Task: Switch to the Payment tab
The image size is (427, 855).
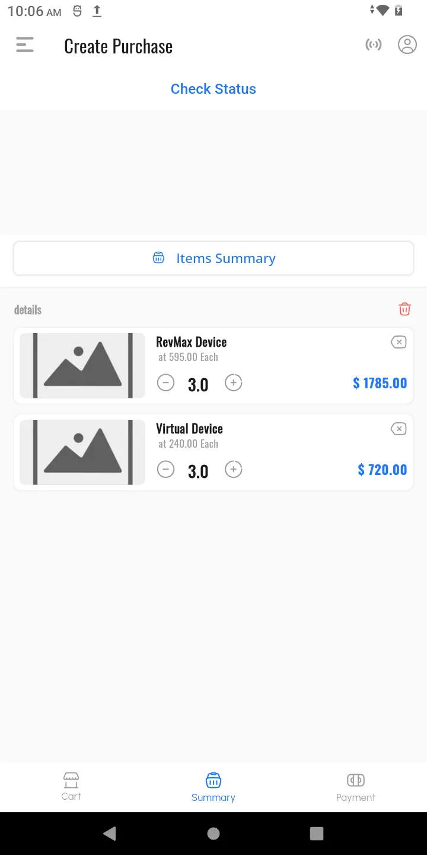Action: (356, 787)
